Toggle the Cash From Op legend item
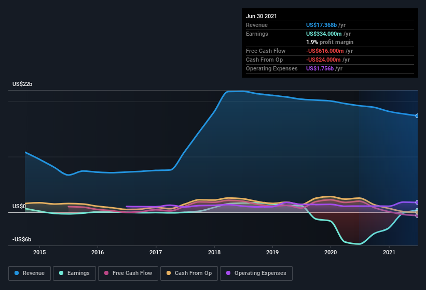 [189, 273]
